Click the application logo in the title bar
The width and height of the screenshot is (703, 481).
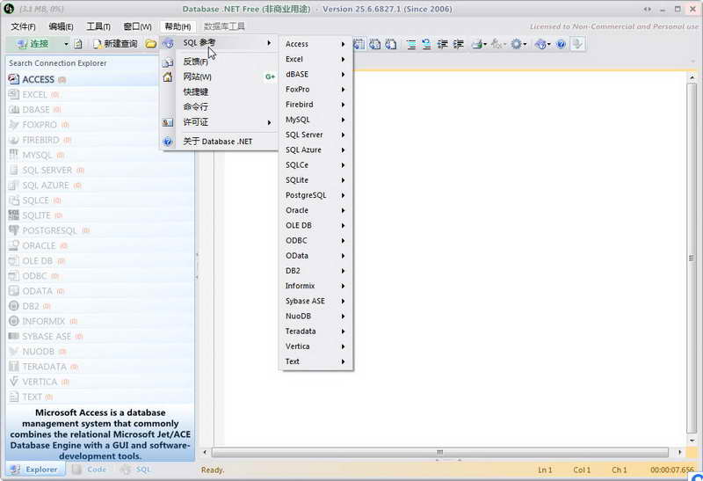click(9, 9)
